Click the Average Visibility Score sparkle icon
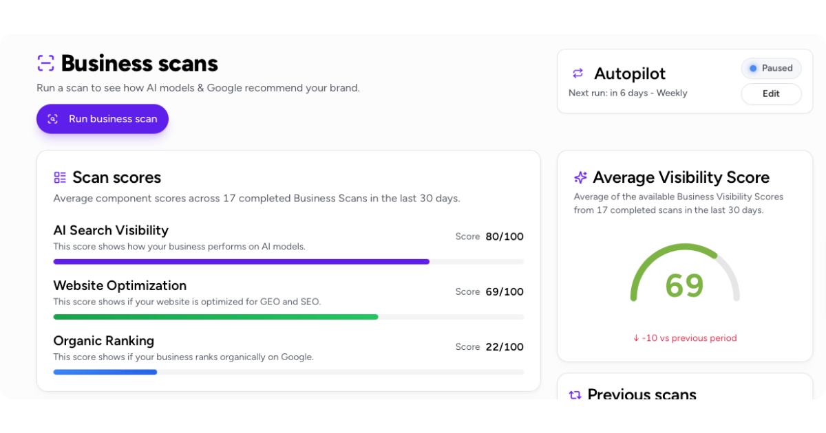Screen dimensions: 826x433 tap(580, 177)
